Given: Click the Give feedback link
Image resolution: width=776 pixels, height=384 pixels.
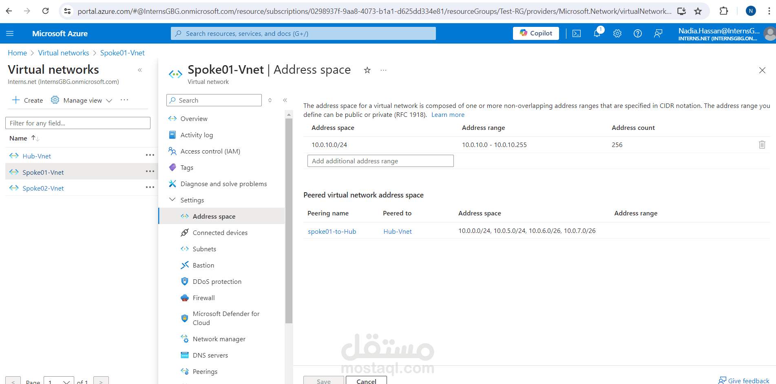Looking at the screenshot, I should tap(744, 380).
